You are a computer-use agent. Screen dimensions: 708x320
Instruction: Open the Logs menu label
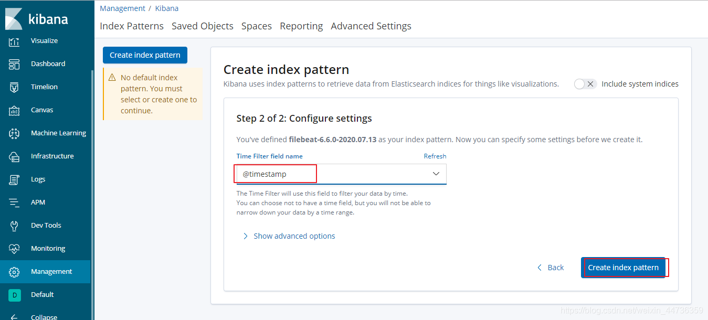click(38, 179)
